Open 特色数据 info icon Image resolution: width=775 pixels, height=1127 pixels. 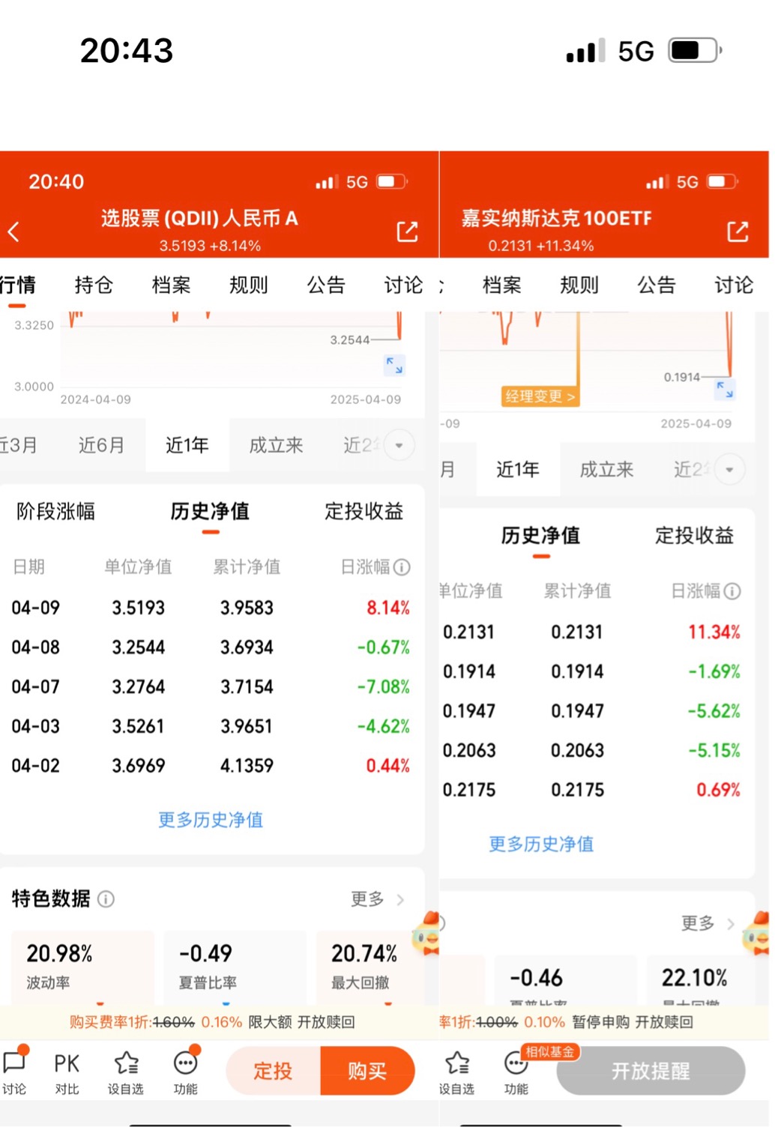(106, 898)
